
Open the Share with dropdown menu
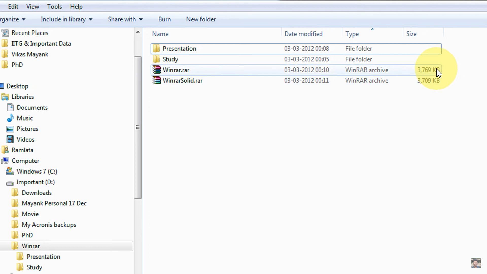coord(126,19)
